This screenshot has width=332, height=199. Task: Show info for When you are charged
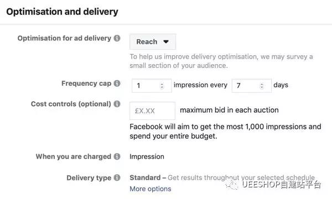click(117, 156)
